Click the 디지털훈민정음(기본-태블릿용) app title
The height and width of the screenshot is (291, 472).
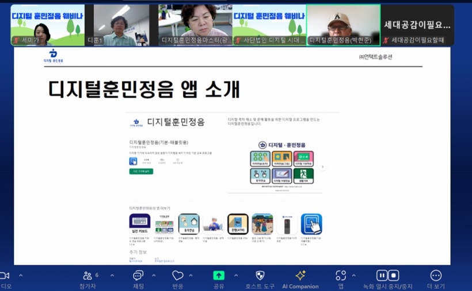pyautogui.click(x=159, y=142)
